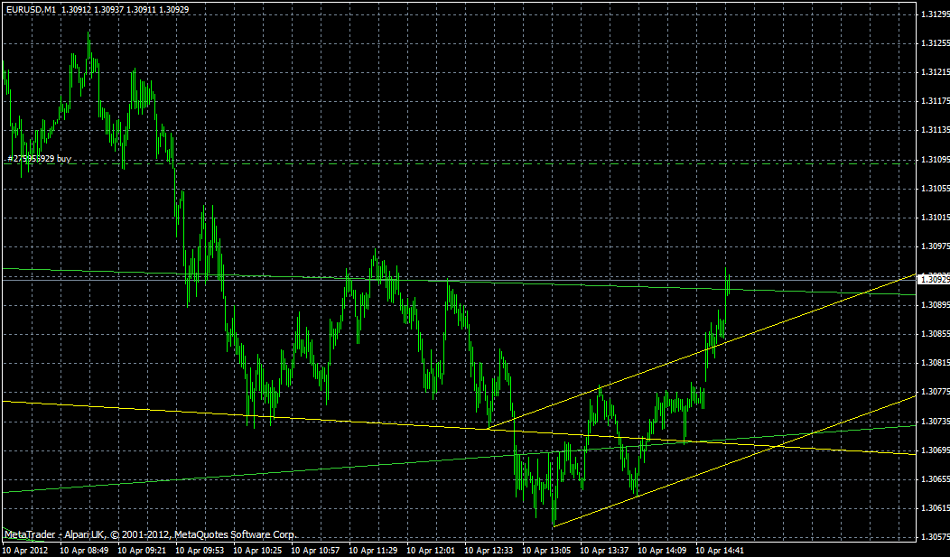Click price axis label 1.31215
Image resolution: width=950 pixels, height=557 pixels.
coord(934,72)
